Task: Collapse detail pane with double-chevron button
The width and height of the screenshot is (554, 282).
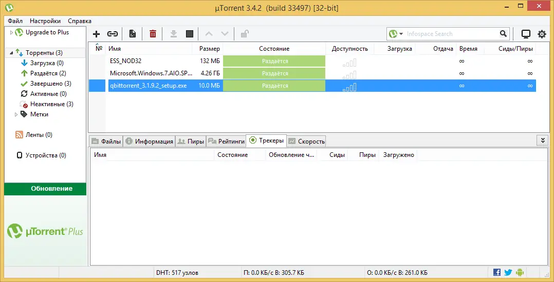Action: pos(542,140)
